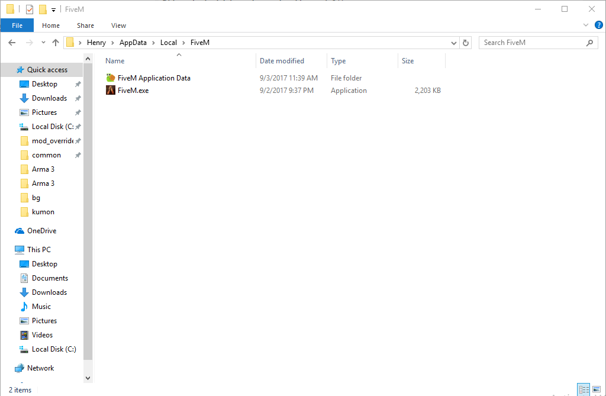Switch to the Large icons view icon
The width and height of the screenshot is (606, 396).
[x=597, y=390]
